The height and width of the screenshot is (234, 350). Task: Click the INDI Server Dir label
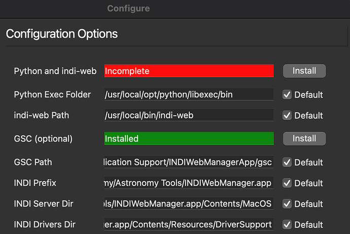[x=44, y=204]
